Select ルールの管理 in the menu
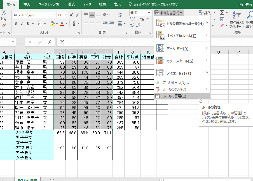 (176, 96)
